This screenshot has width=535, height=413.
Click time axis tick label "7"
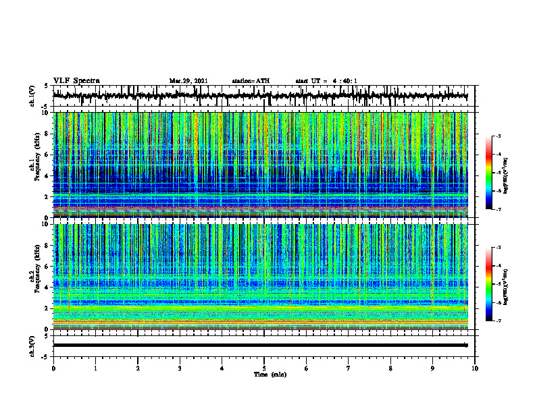[x=349, y=368]
